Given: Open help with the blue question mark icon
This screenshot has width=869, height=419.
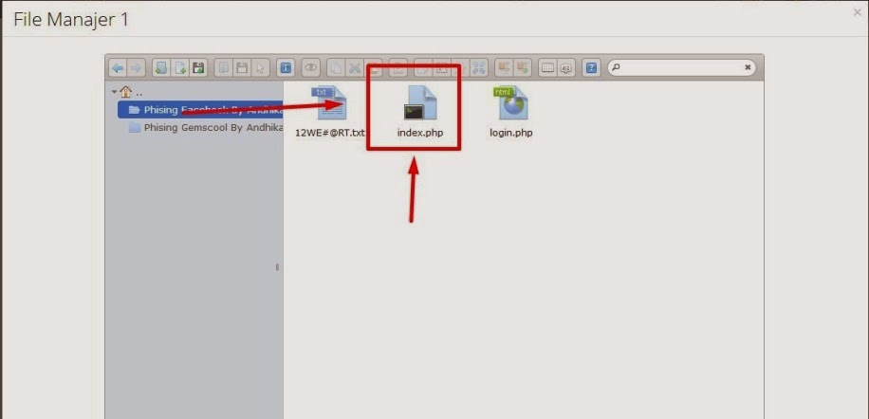Looking at the screenshot, I should 592,68.
